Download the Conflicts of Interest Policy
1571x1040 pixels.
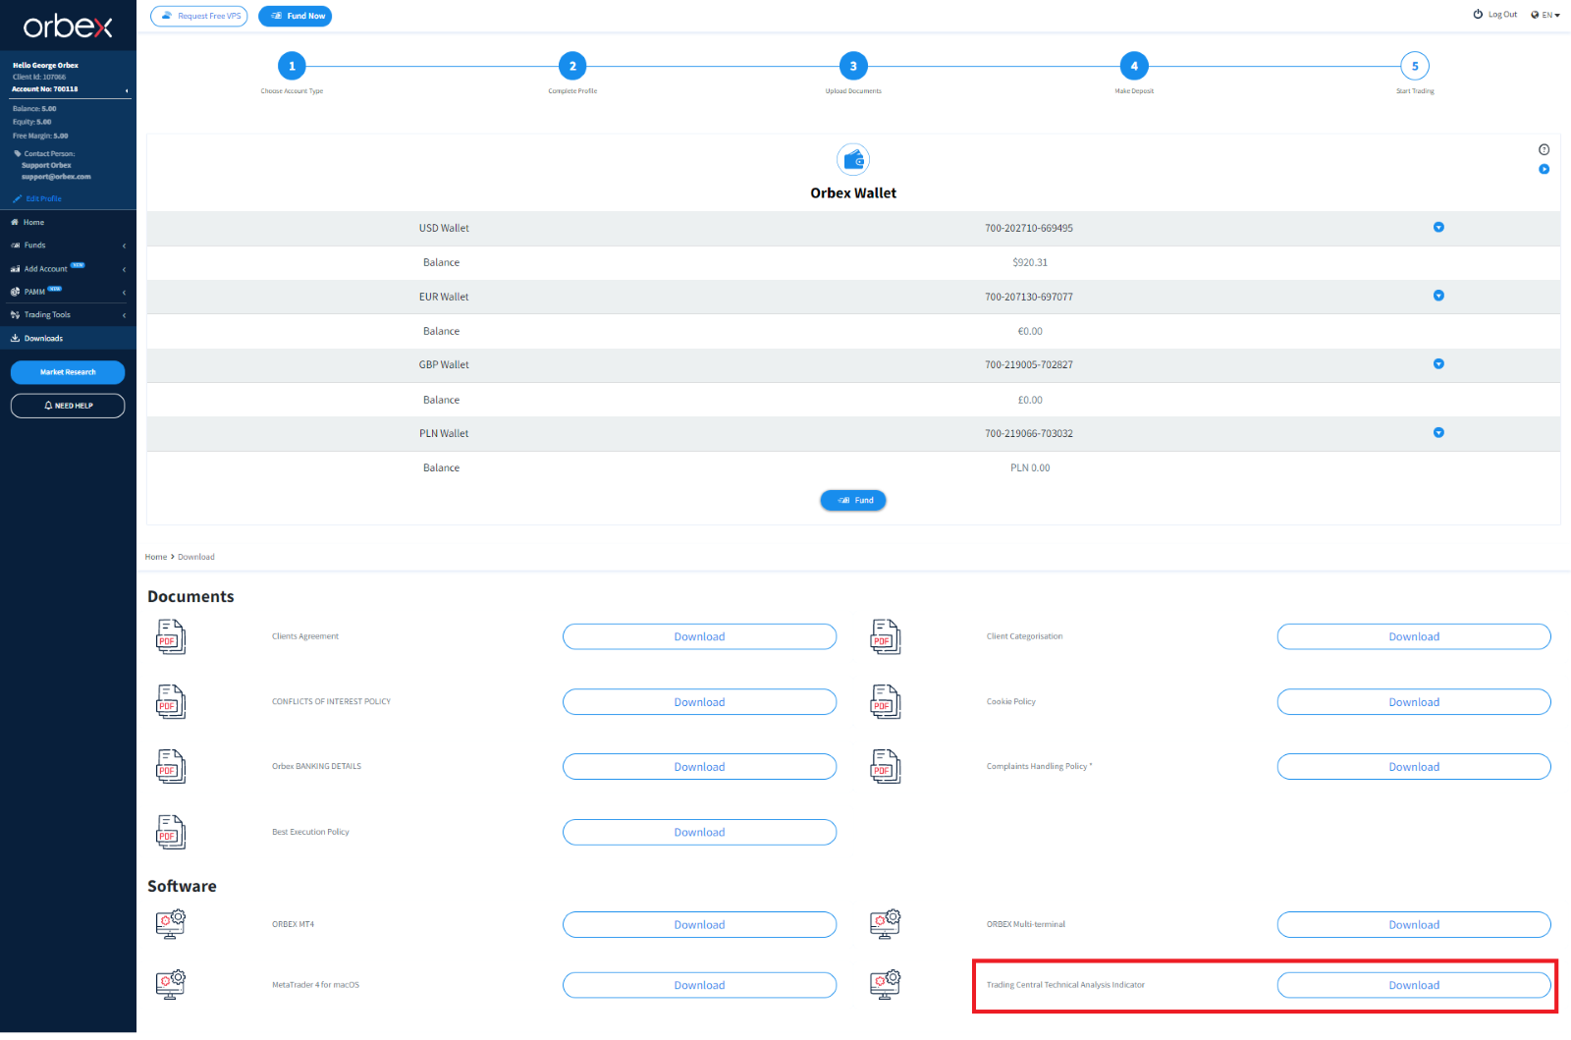(699, 702)
